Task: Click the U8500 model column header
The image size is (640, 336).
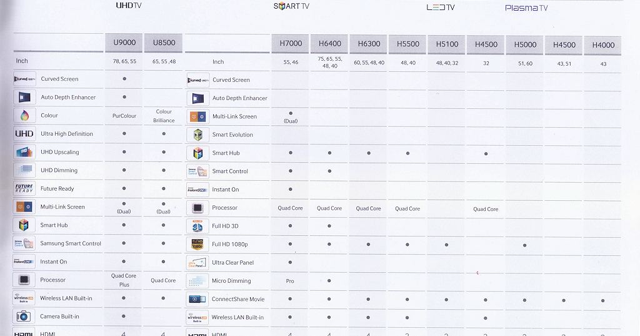Action: (164, 43)
